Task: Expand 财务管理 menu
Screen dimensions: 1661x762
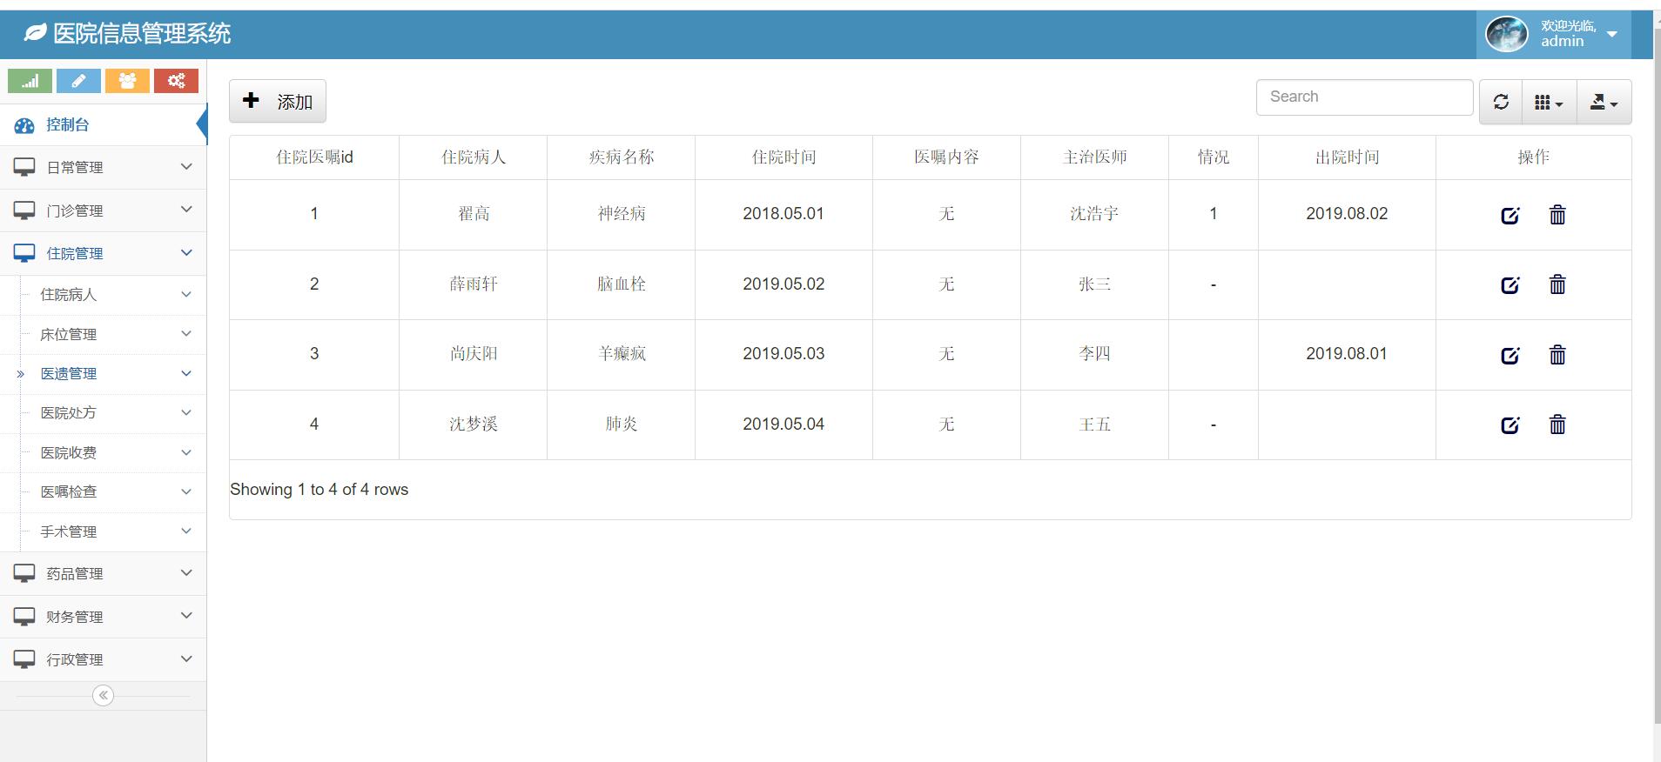Action: [103, 617]
